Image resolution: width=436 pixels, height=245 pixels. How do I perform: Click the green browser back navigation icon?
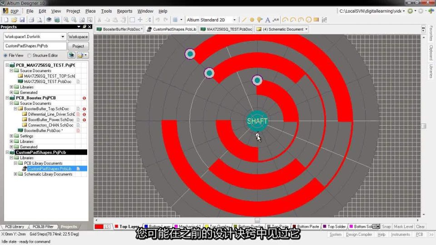pos(410,11)
